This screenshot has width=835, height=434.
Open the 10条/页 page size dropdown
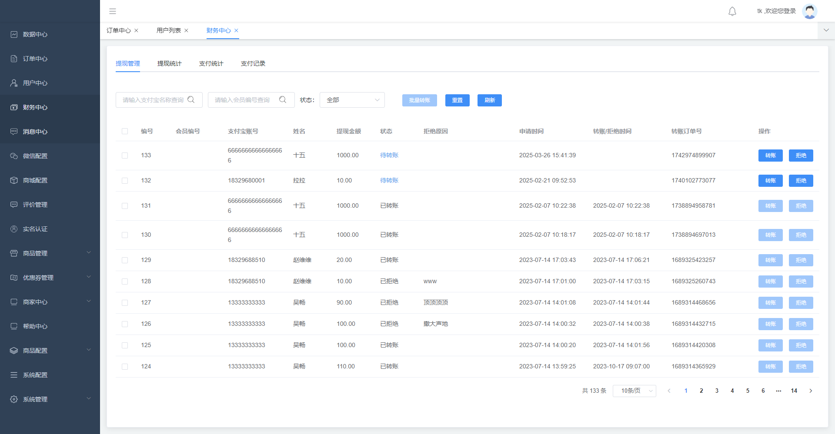[634, 391]
